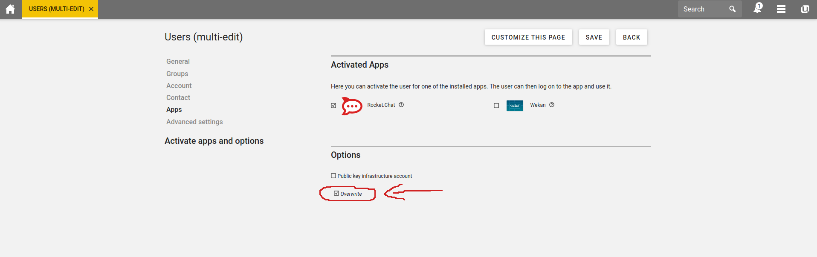Viewport: 817px width, 257px height.
Task: Uncheck the Rocket.Chat activation checkbox
Action: pyautogui.click(x=333, y=106)
